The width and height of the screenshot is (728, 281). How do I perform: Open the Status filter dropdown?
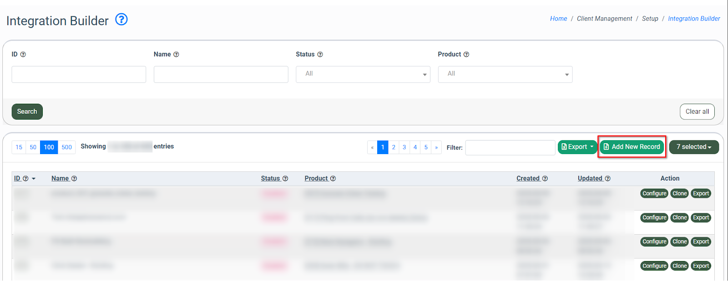point(363,74)
